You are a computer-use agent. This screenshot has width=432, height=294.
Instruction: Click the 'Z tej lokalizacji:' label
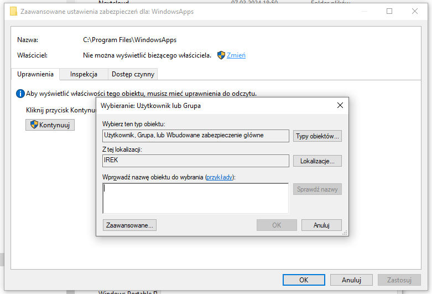122,149
